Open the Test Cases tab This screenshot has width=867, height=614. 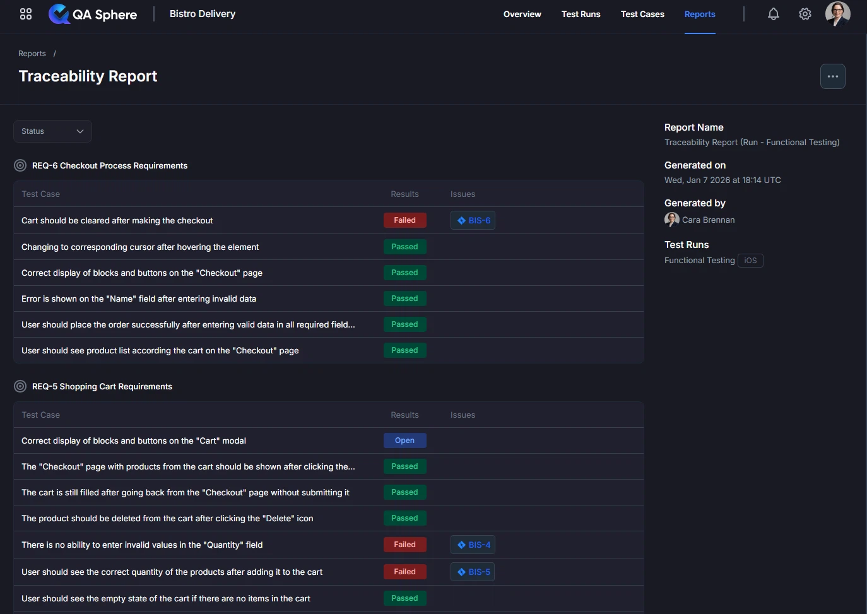click(642, 14)
